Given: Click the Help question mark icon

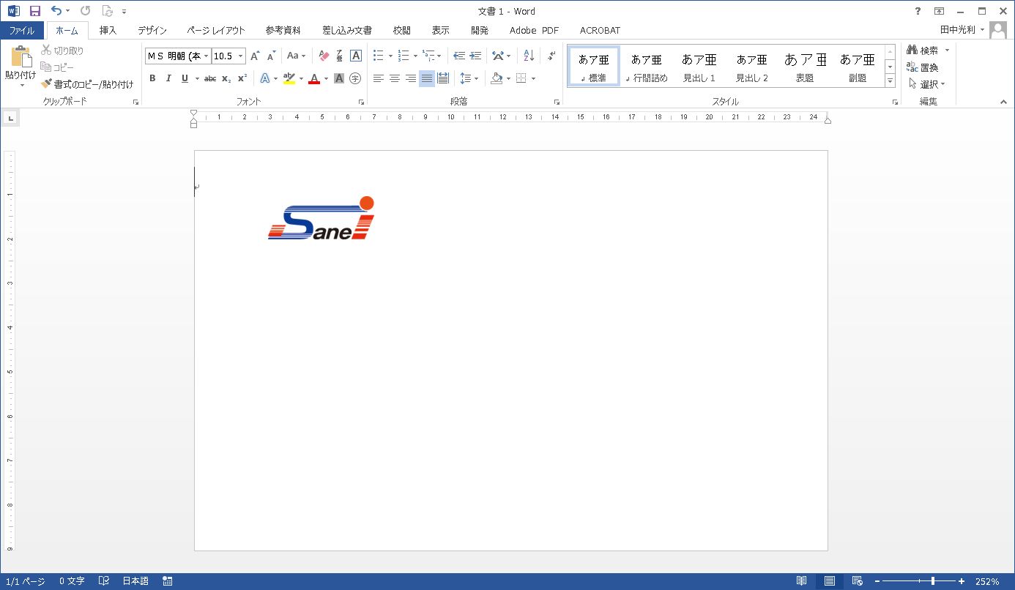Looking at the screenshot, I should coord(918,11).
